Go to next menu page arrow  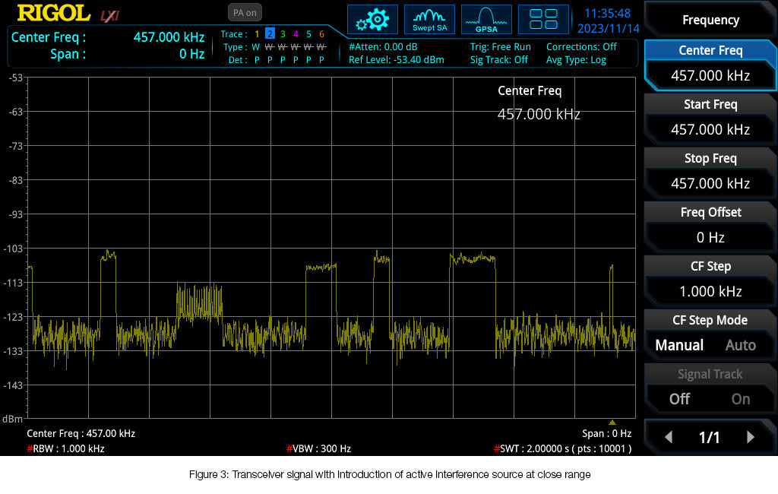(x=751, y=437)
